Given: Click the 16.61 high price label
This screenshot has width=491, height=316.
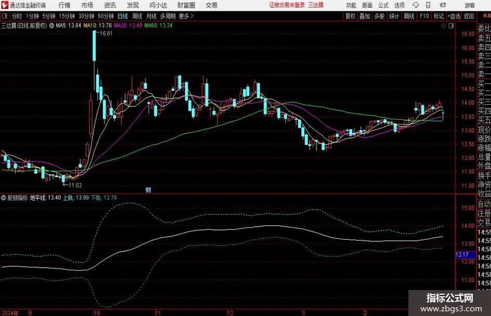Looking at the screenshot, I should coord(106,34).
